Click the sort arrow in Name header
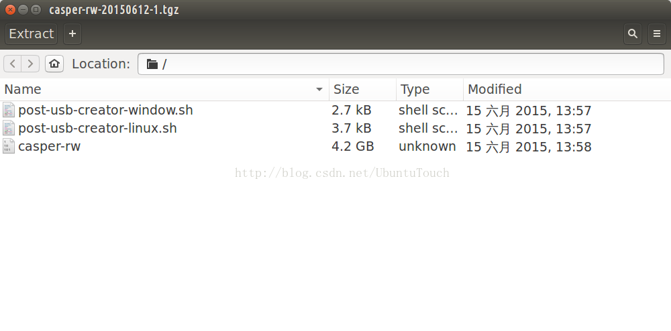This screenshot has width=671, height=331. click(x=319, y=90)
